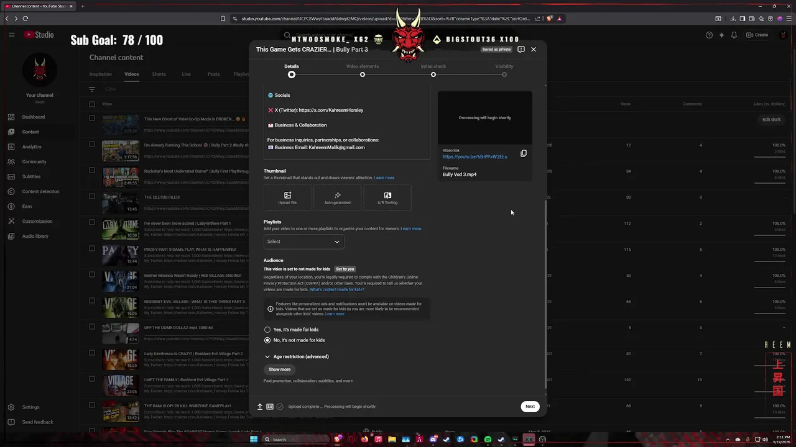This screenshot has width=796, height=447.
Task: Open Audio library in the sidebar
Action: point(35,236)
